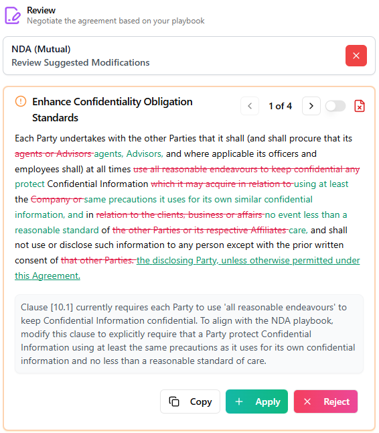
Task: Click the '1 of 4' page indicator
Action: 281,106
